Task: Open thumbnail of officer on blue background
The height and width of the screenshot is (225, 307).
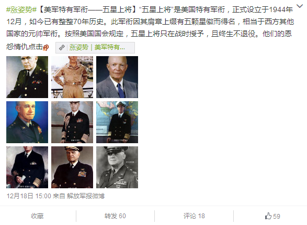Action: 27,122
